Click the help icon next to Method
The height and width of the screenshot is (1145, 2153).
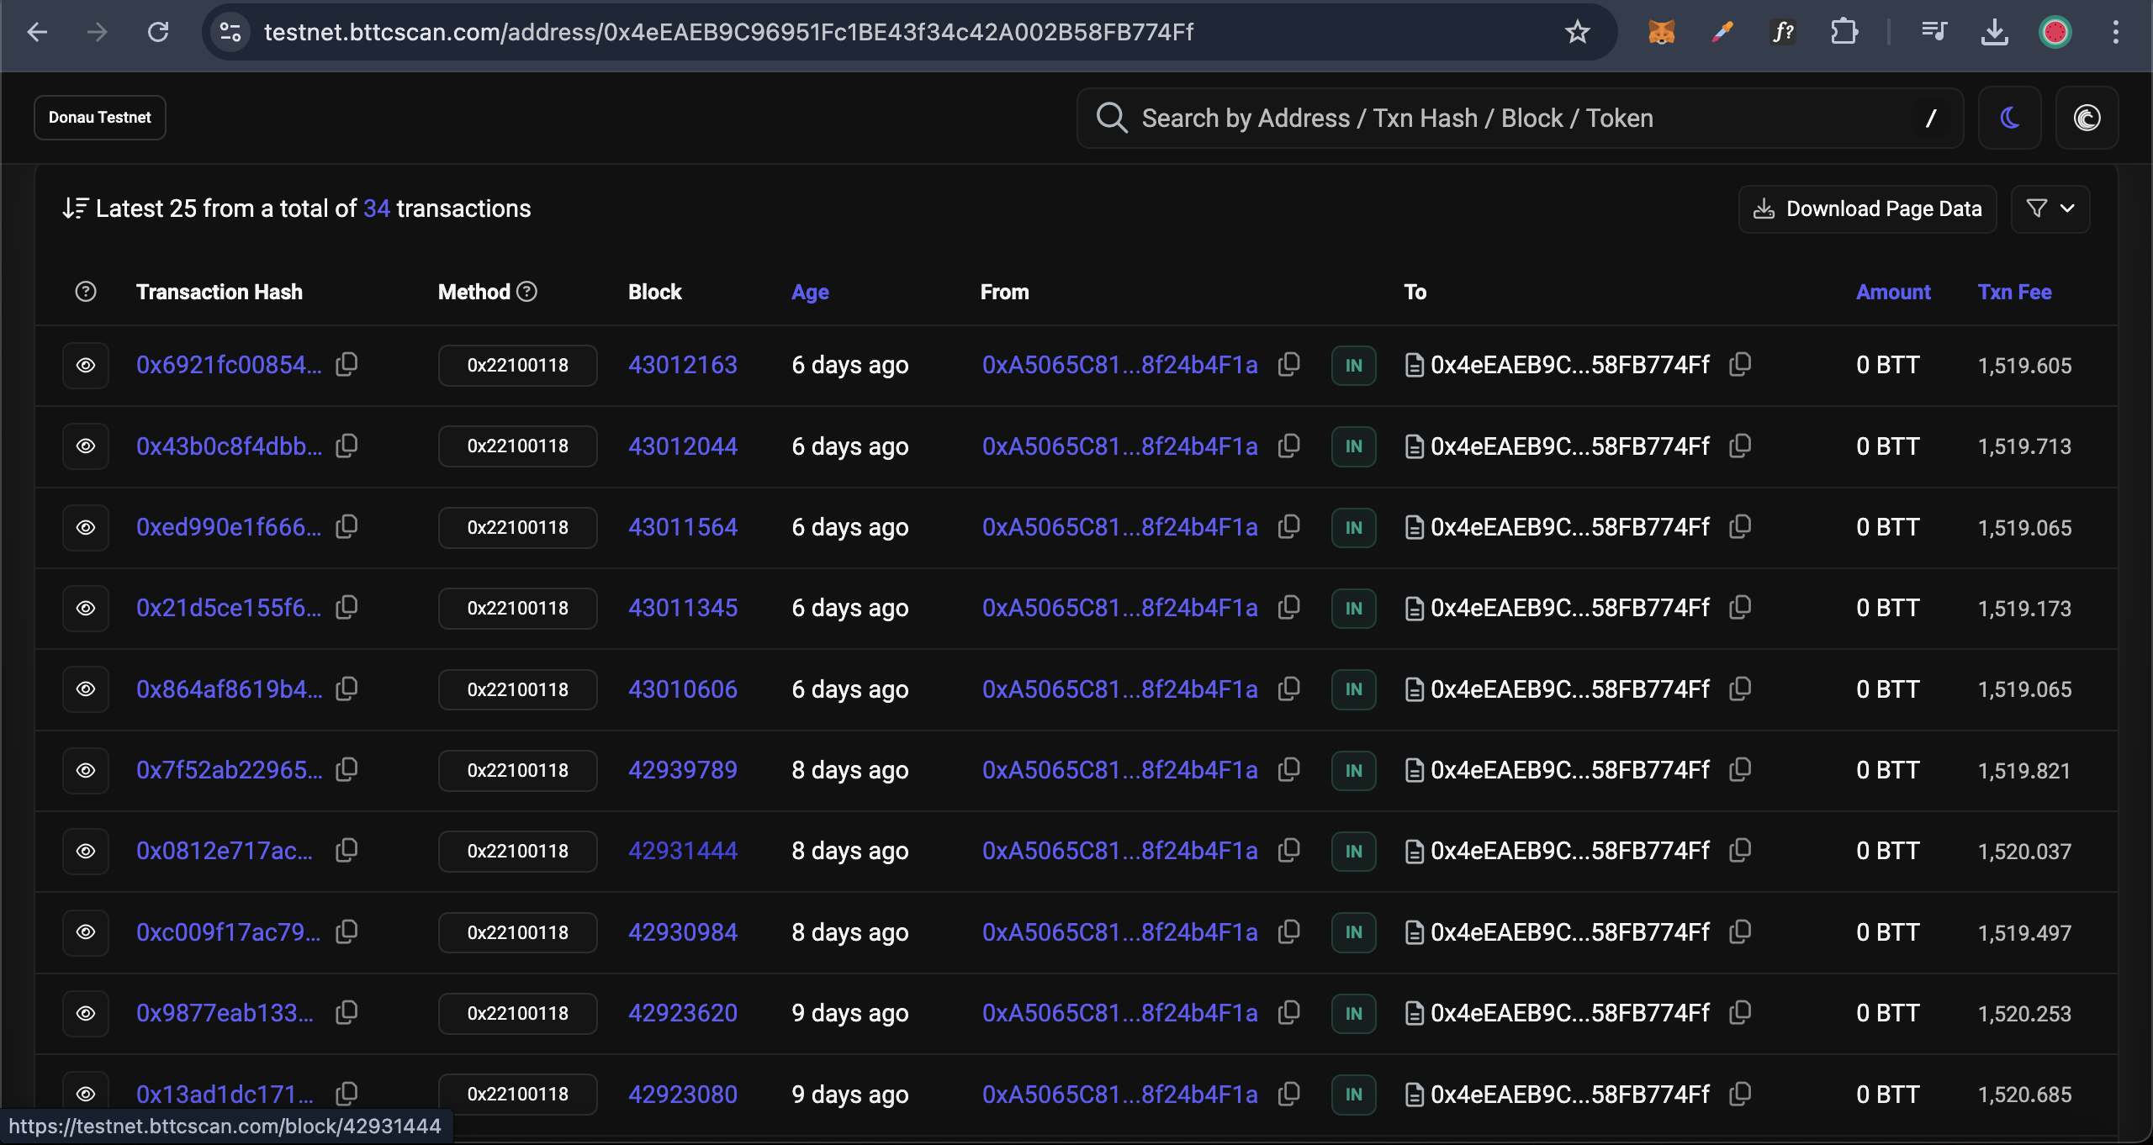[527, 292]
